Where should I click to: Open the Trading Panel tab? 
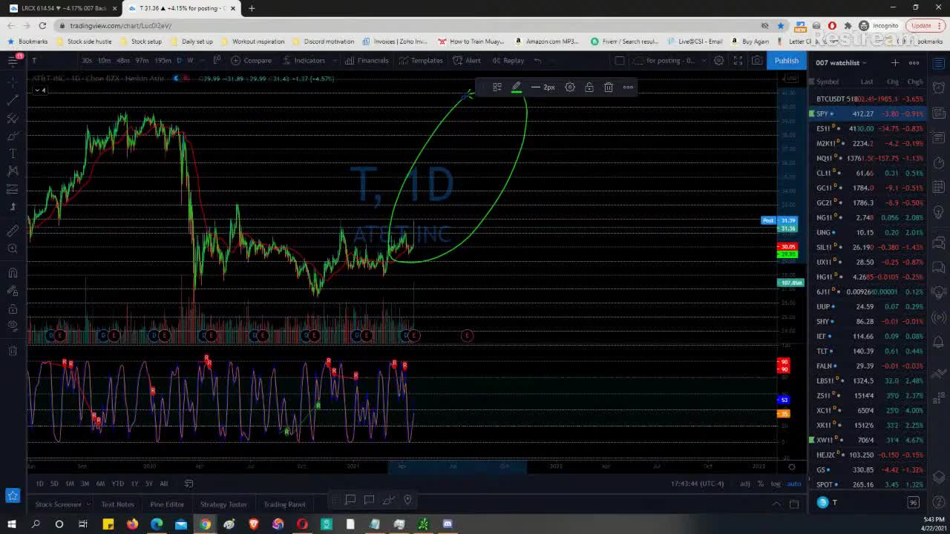click(284, 504)
